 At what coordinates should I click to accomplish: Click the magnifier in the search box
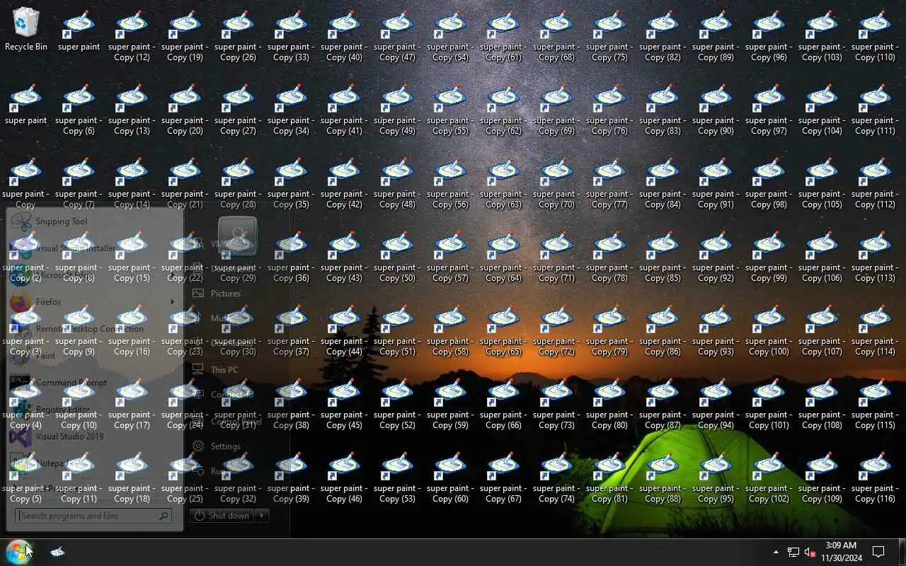(164, 516)
